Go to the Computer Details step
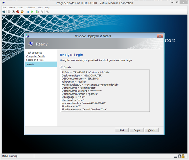The height and width of the screenshot is (160, 189). (35, 56)
